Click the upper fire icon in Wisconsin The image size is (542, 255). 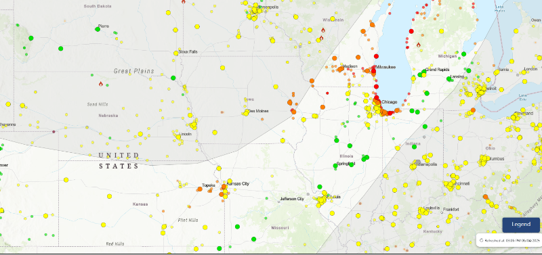[x=323, y=30]
